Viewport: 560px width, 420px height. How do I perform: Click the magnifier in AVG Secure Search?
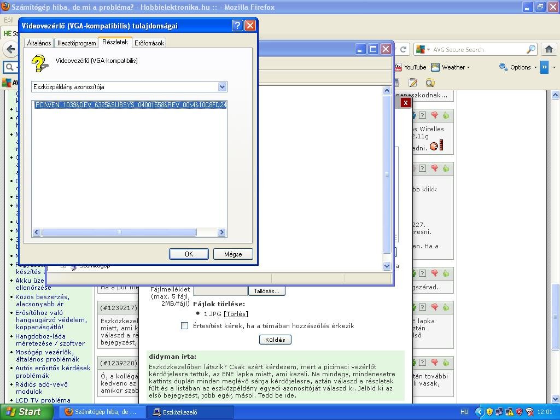tap(531, 49)
